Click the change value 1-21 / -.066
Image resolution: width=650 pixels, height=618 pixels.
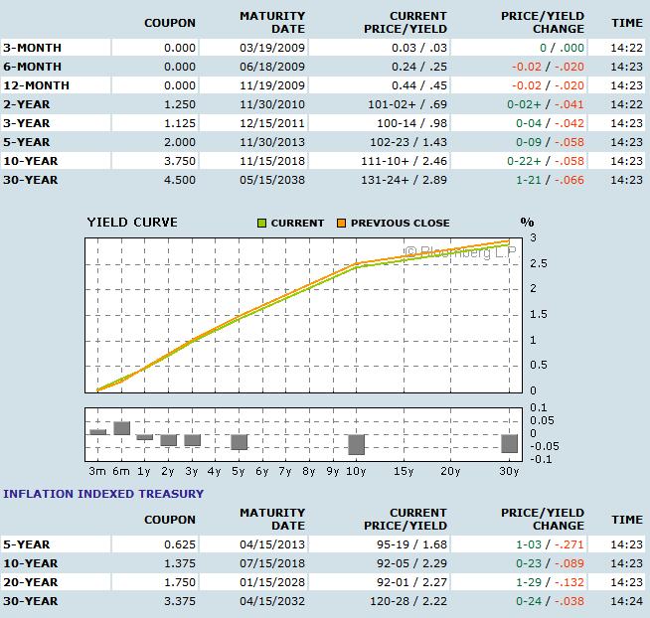coord(550,180)
